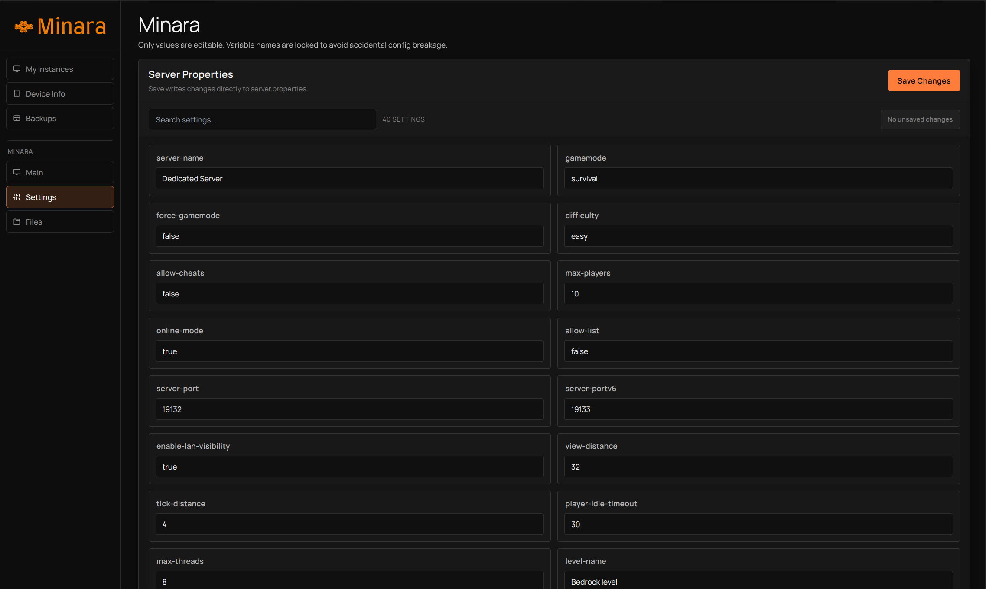Image resolution: width=986 pixels, height=589 pixels.
Task: Click the player-idle-timeout label
Action: 601,504
